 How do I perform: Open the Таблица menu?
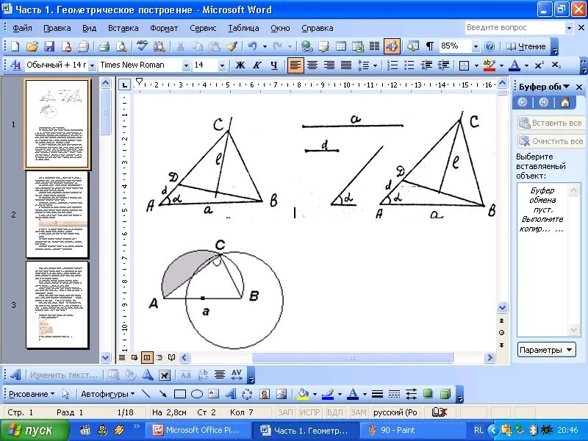(x=243, y=28)
